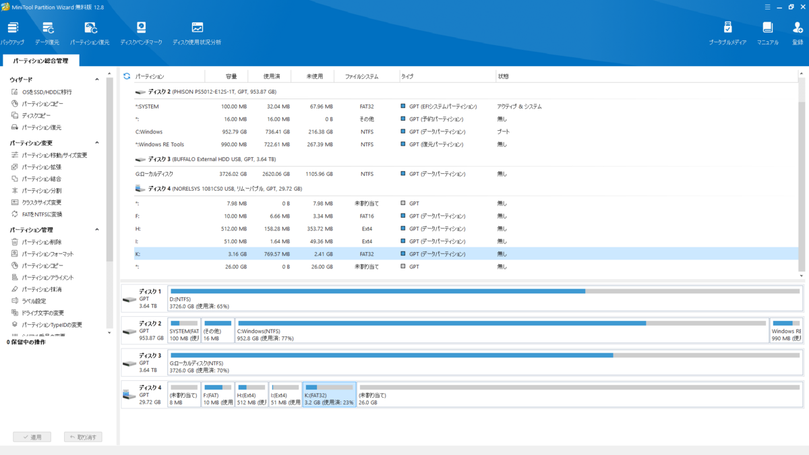Screen dimensions: 809x455
Task: Open the バックアップ tool in the toolbar
Action: (13, 33)
